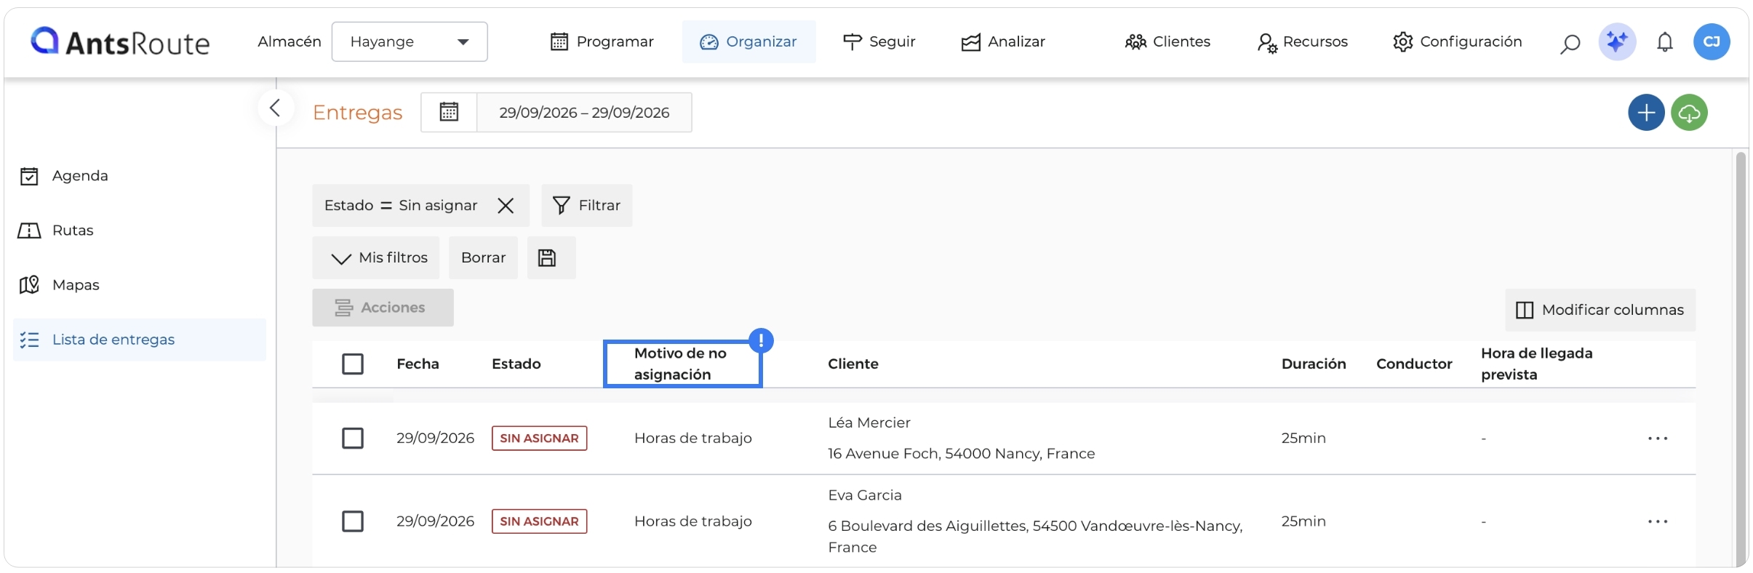
Task: Click client name Léa Mercier
Action: tap(869, 422)
